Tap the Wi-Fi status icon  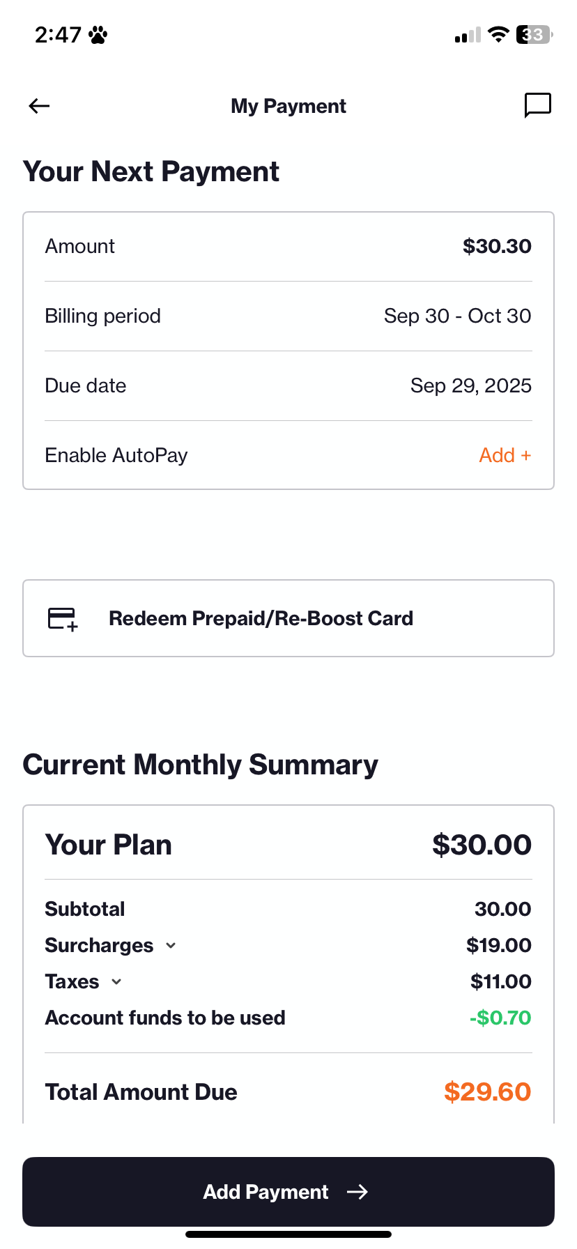[x=498, y=34]
